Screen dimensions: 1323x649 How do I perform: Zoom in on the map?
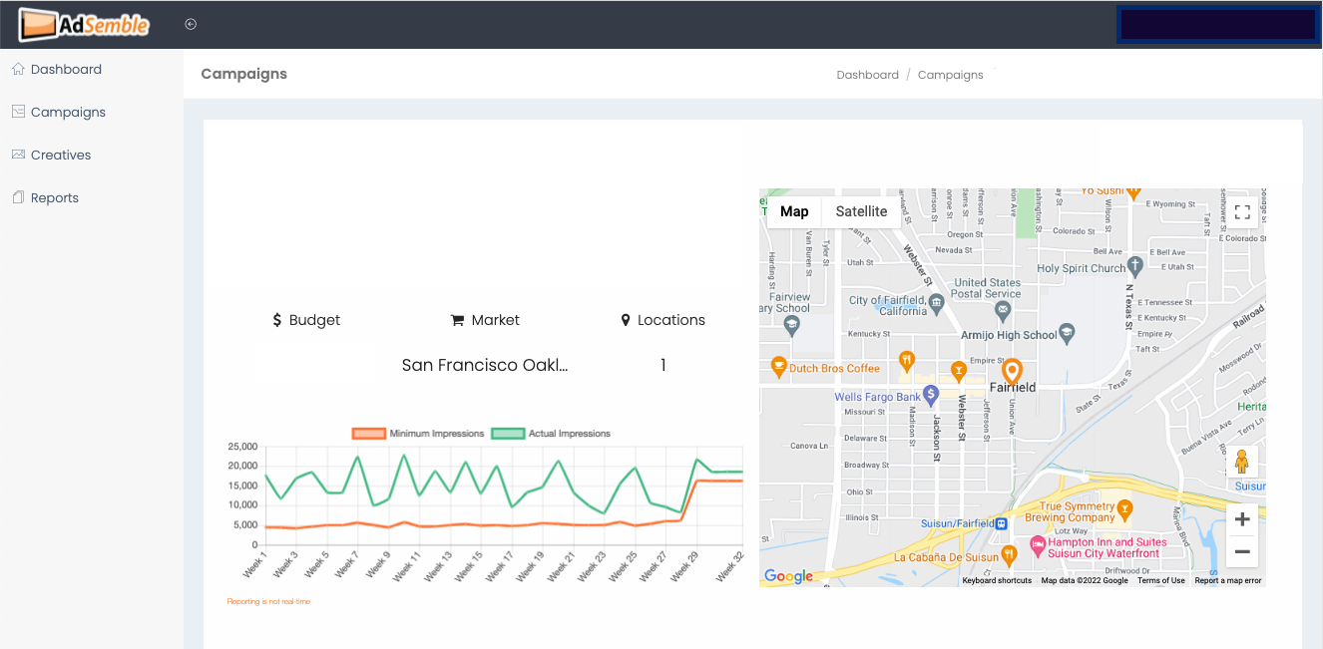[x=1242, y=519]
